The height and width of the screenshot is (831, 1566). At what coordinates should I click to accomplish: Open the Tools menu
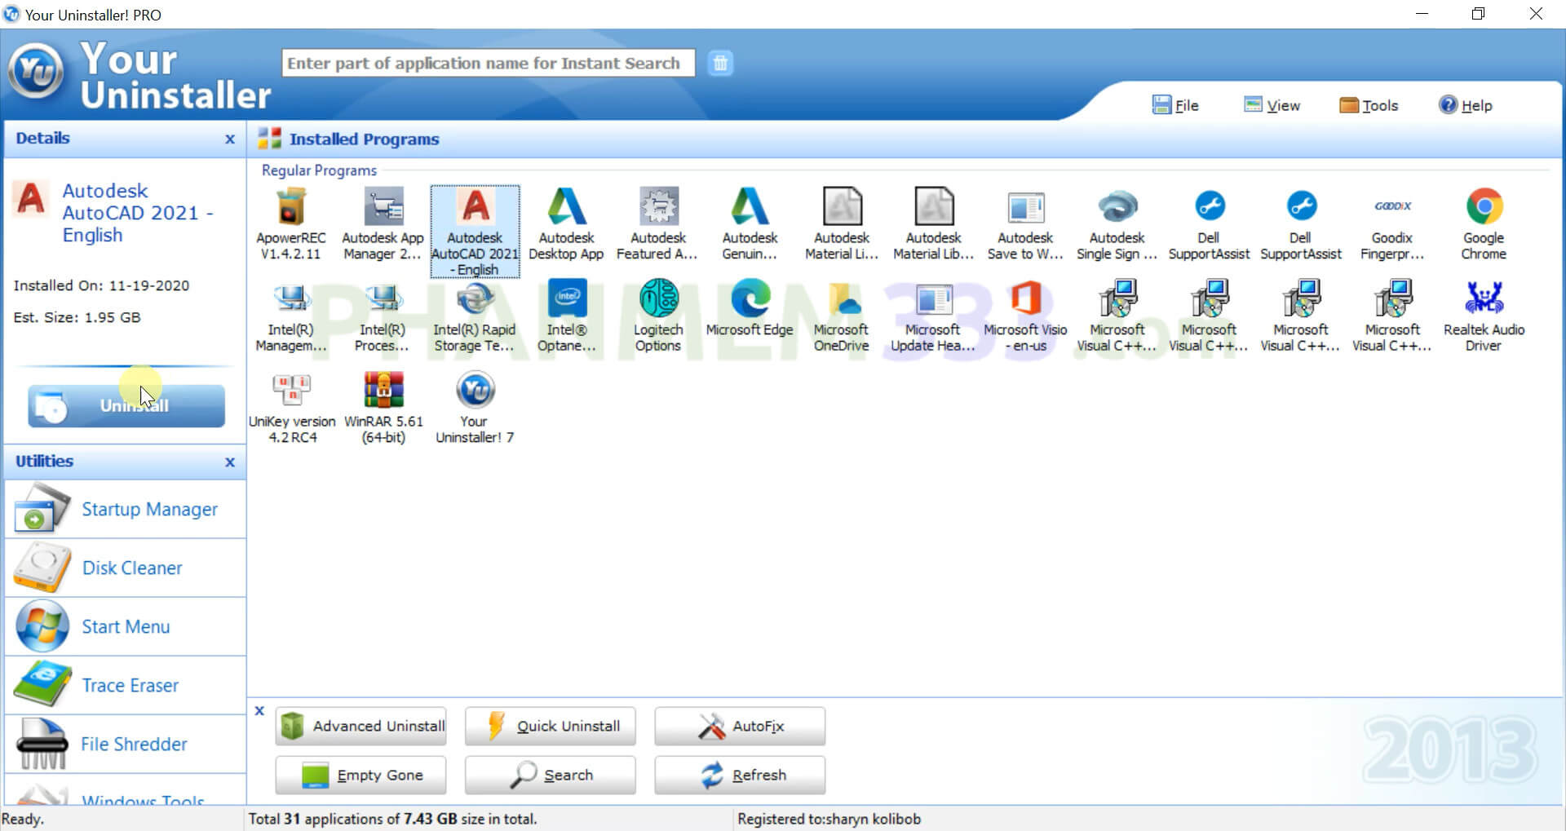click(1369, 105)
